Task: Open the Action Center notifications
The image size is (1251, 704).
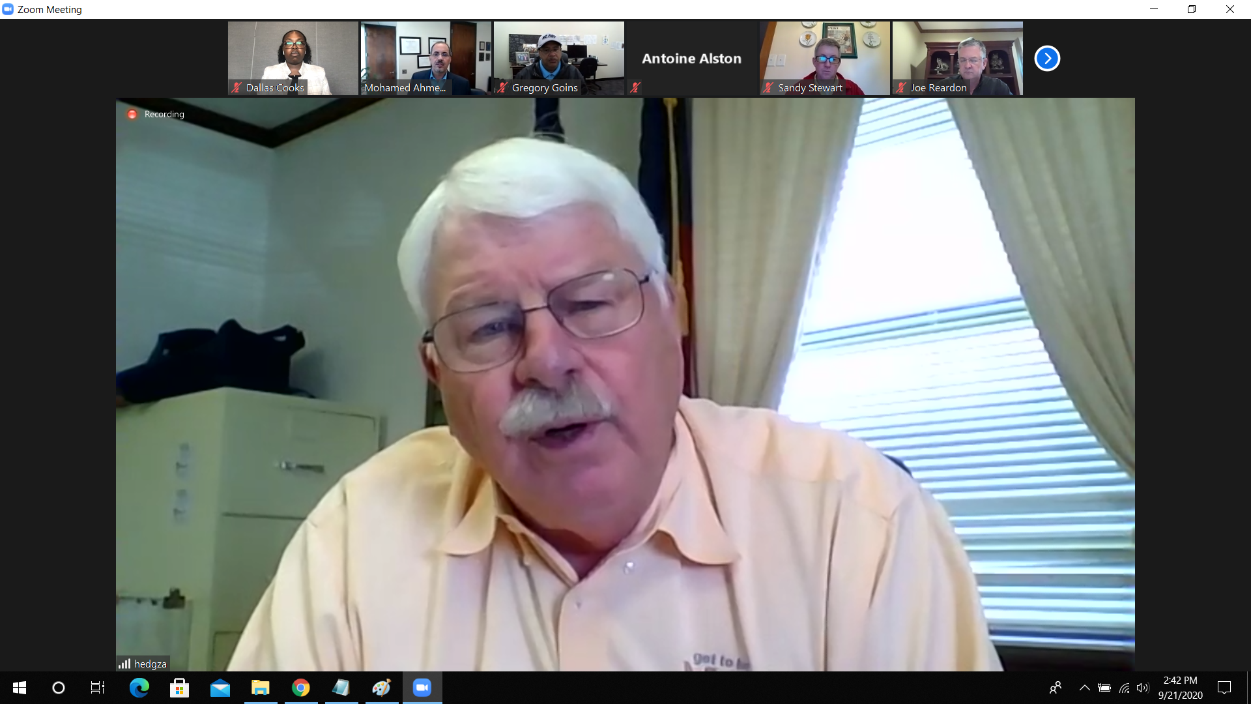Action: pyautogui.click(x=1224, y=688)
